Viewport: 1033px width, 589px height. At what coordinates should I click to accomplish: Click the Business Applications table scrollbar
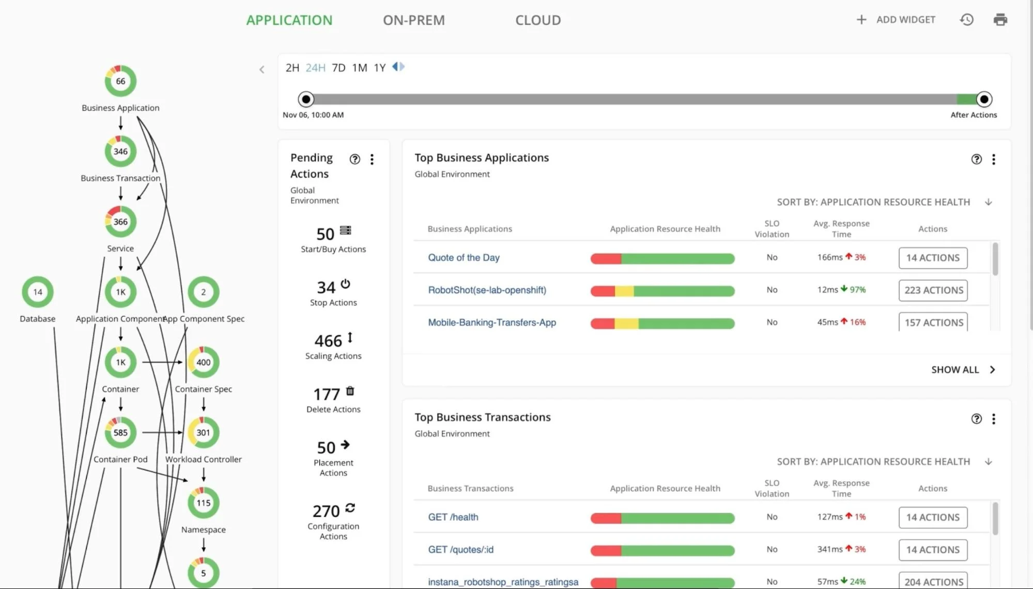tap(995, 259)
